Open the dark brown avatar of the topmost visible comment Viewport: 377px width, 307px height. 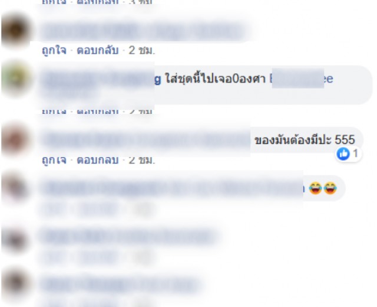point(16,30)
